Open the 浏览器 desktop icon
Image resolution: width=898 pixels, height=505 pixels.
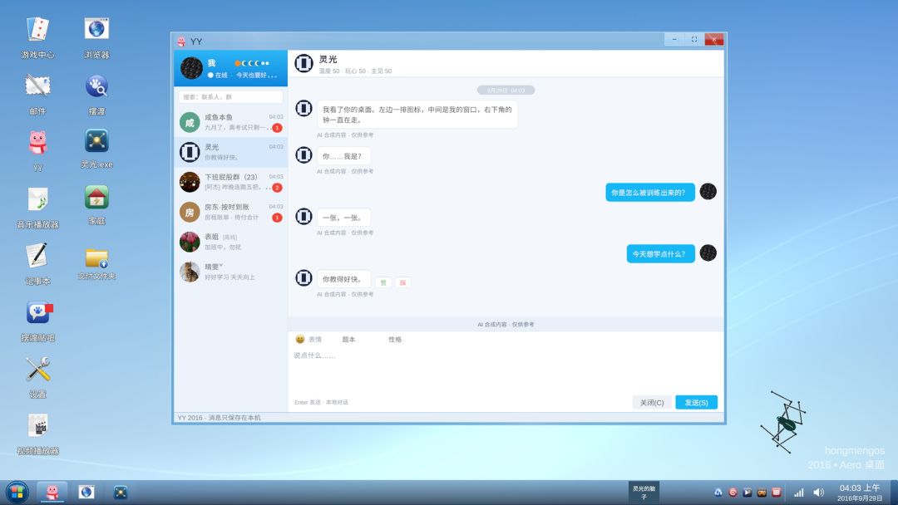96,37
